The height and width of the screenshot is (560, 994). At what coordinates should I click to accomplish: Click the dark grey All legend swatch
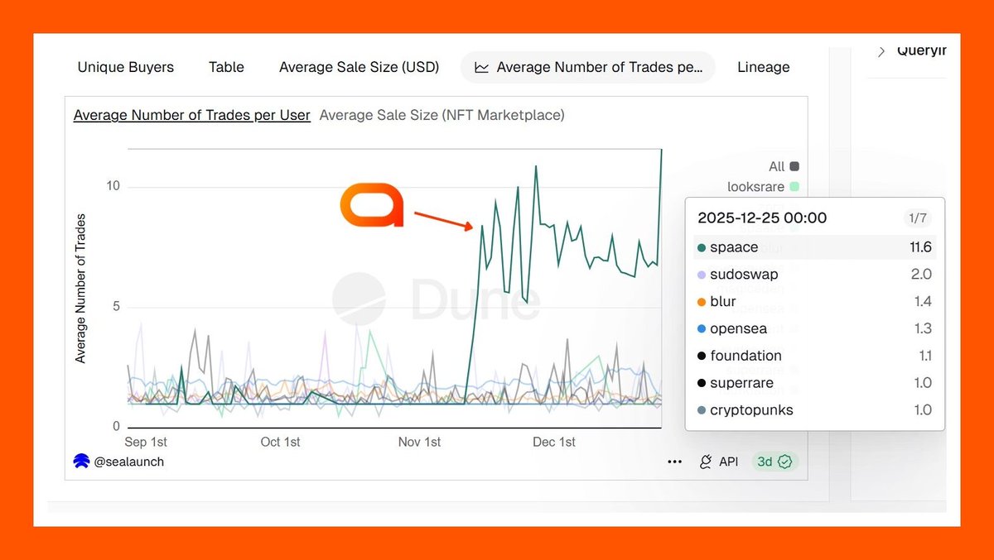coord(794,166)
